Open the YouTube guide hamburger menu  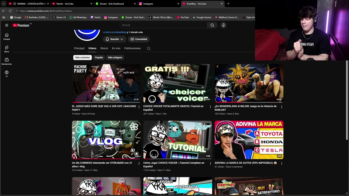pyautogui.click(x=7, y=25)
